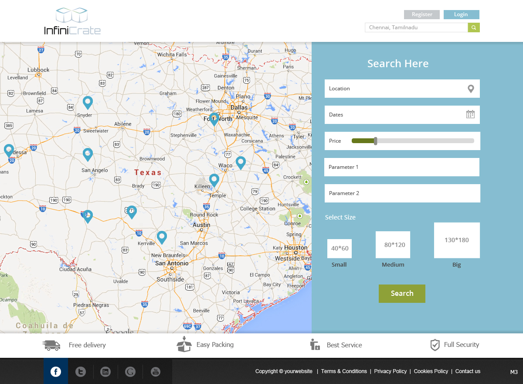The width and height of the screenshot is (523, 384).
Task: Open Facebook from the footer social icons
Action: point(55,371)
